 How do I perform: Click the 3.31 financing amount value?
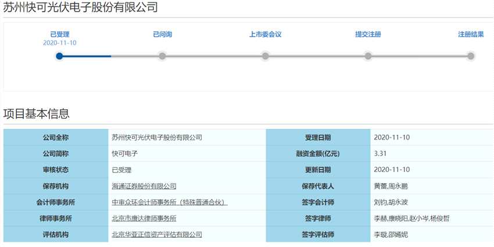click(x=380, y=154)
